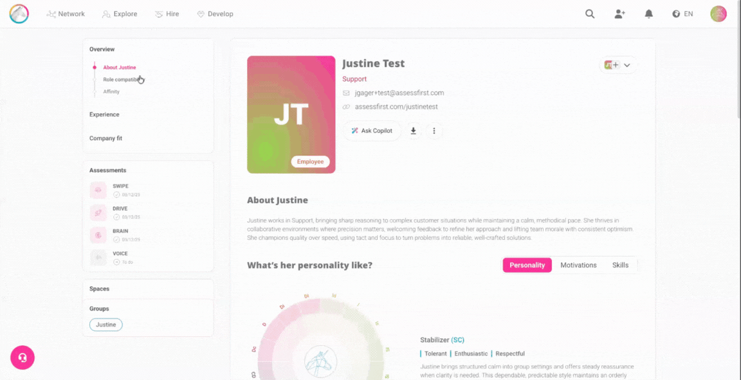
Task: Select the SWIPE assessment icon
Action: [98, 190]
